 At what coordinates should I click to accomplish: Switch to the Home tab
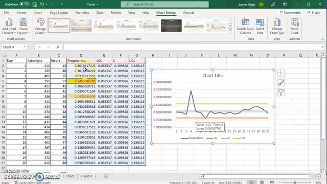(21, 12)
